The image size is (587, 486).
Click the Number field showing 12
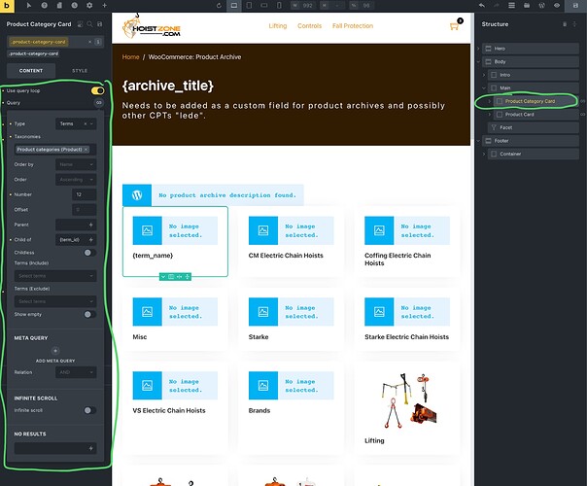coord(84,194)
